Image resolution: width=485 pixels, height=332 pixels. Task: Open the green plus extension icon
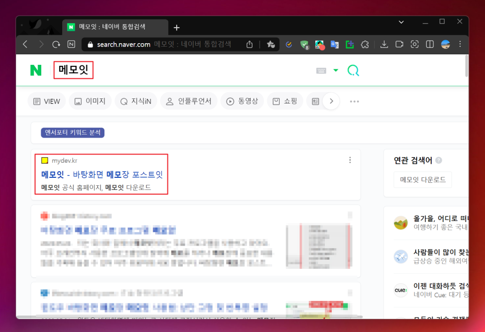(350, 45)
